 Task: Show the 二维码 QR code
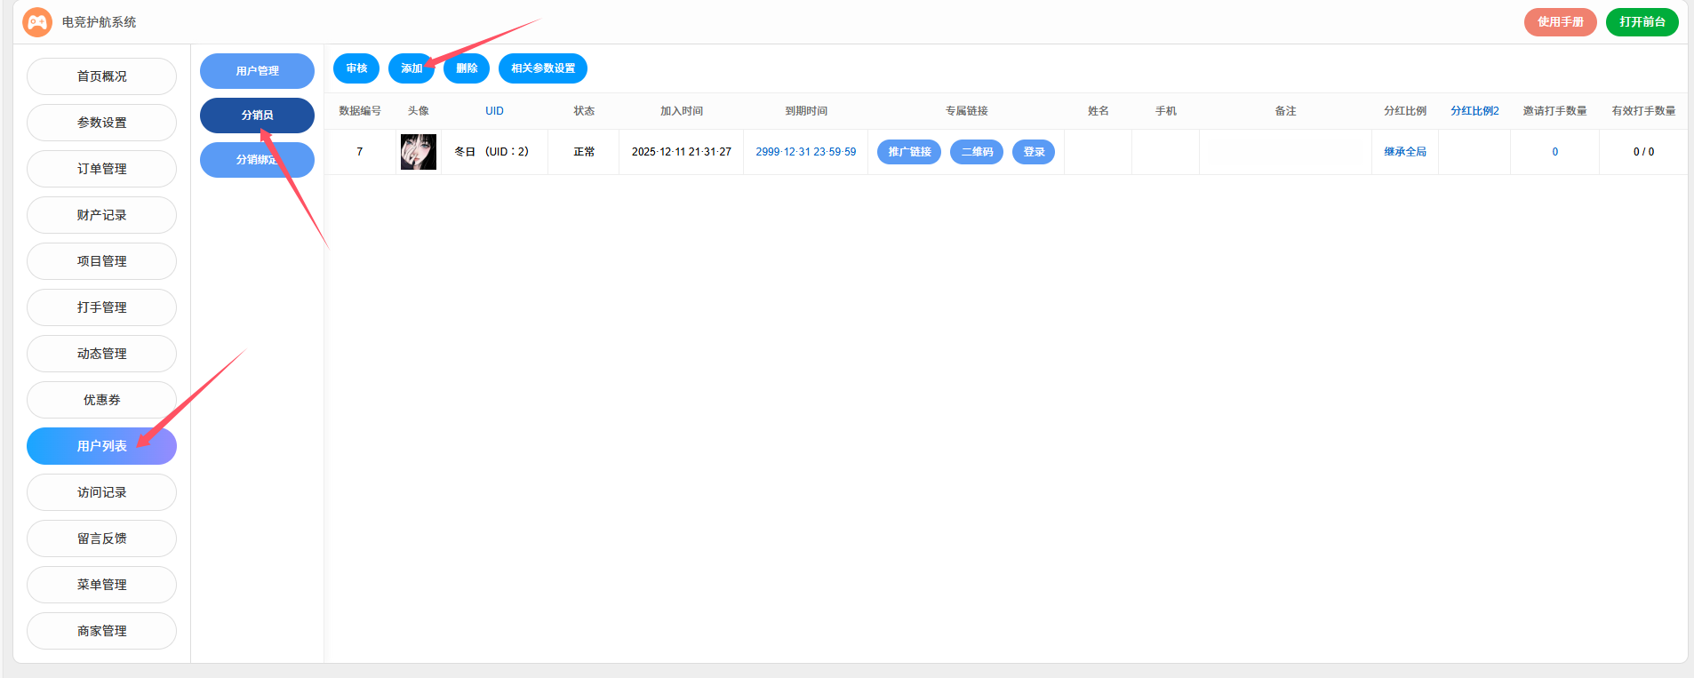(x=976, y=152)
